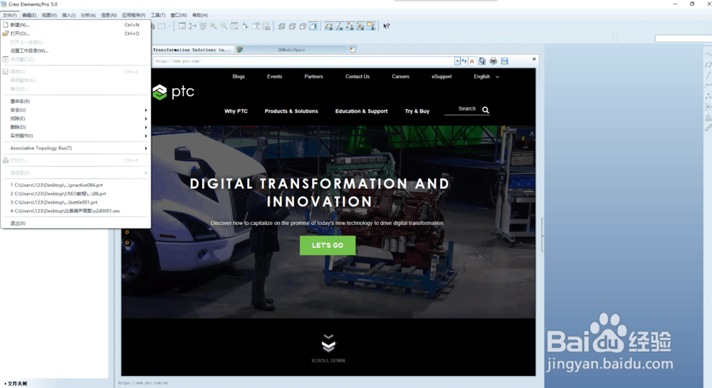Select 重命名(R) menu entry
Image resolution: width=712 pixels, height=388 pixels.
pos(75,101)
